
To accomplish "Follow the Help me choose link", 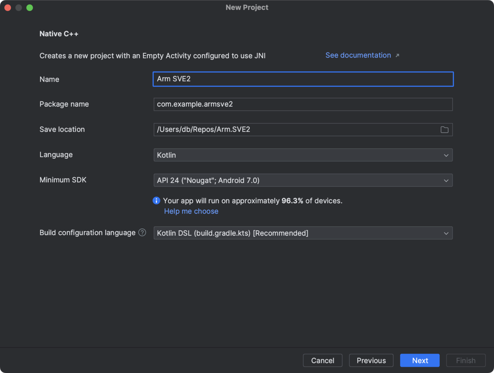I will click(191, 211).
